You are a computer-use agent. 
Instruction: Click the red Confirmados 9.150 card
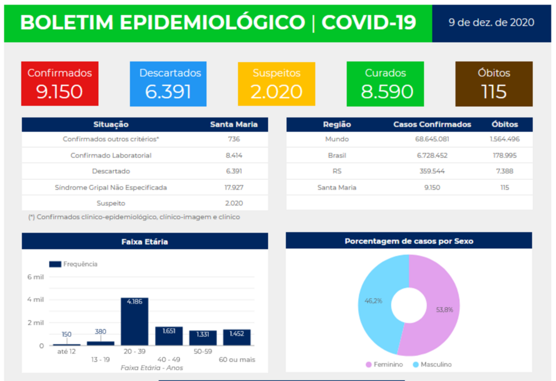coord(60,83)
